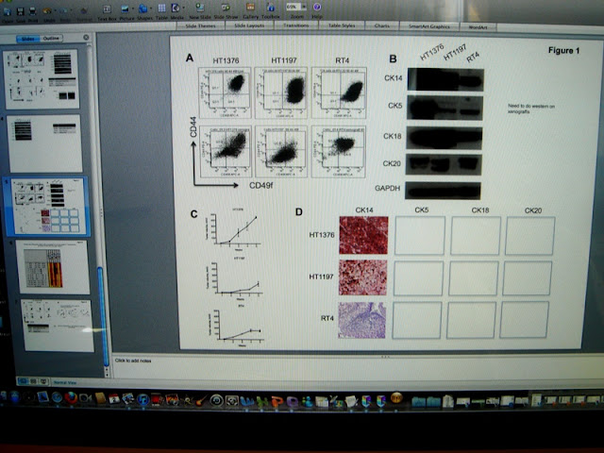Click the Media toolbar icon
604x453 pixels.
pyautogui.click(x=176, y=8)
